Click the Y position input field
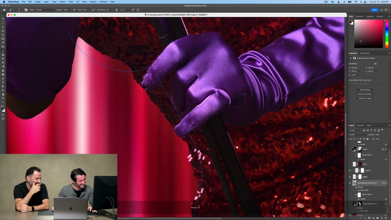 click(x=372, y=71)
